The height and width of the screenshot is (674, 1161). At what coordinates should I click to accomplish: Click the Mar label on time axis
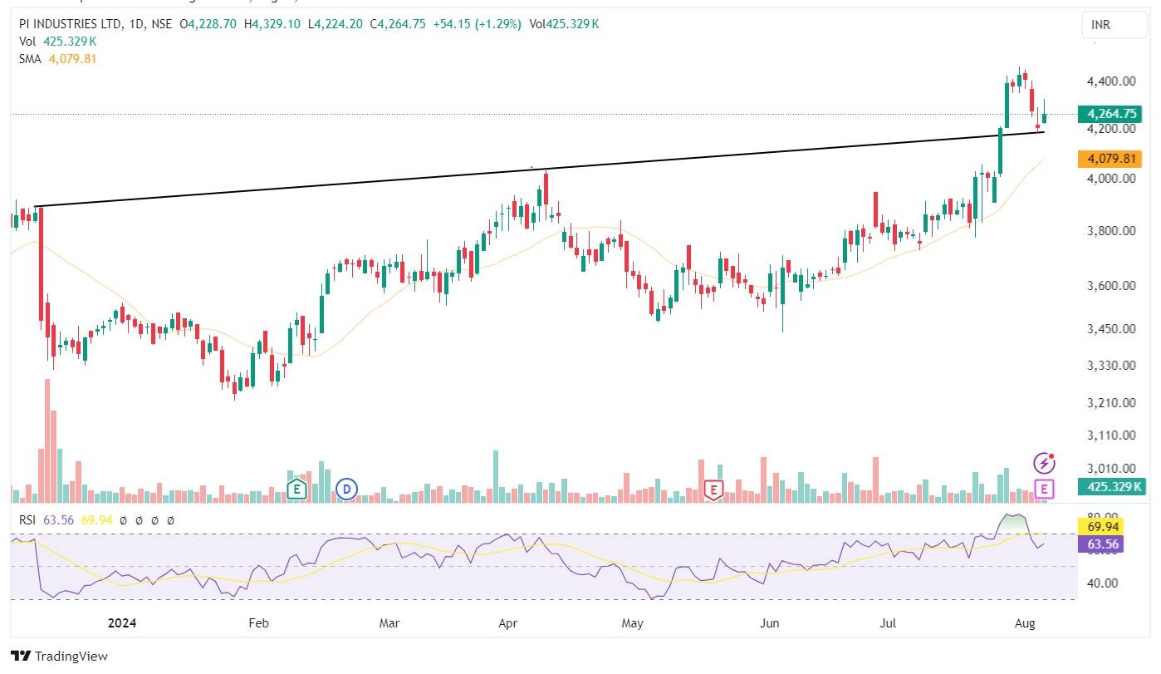[x=389, y=622]
